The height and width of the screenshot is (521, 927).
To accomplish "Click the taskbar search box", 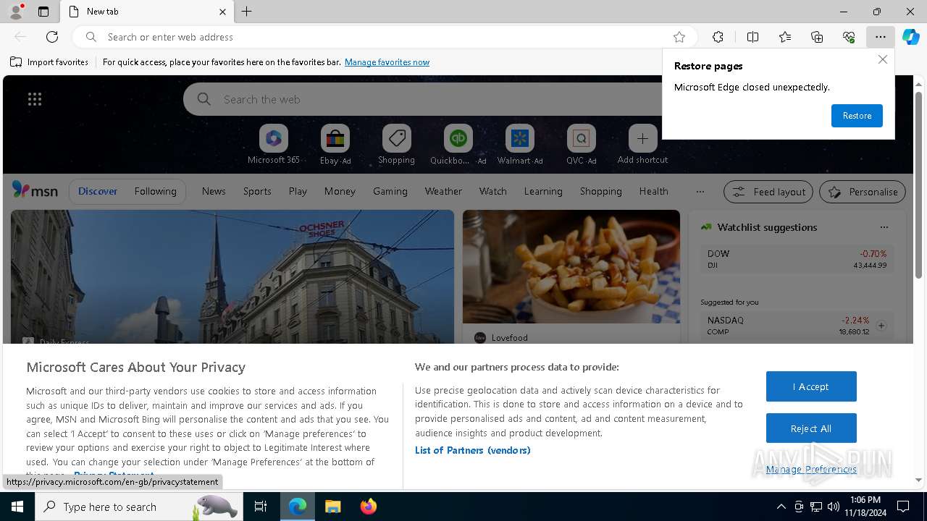I will (x=138, y=507).
